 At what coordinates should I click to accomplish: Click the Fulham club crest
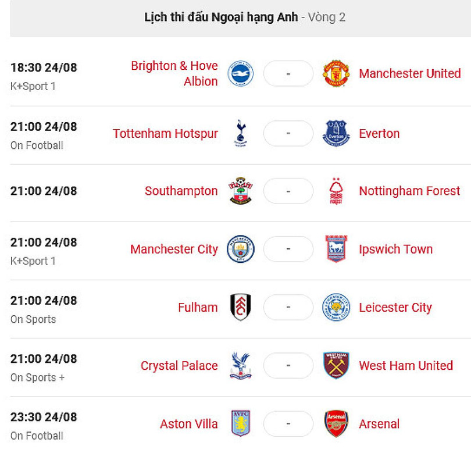(x=240, y=308)
